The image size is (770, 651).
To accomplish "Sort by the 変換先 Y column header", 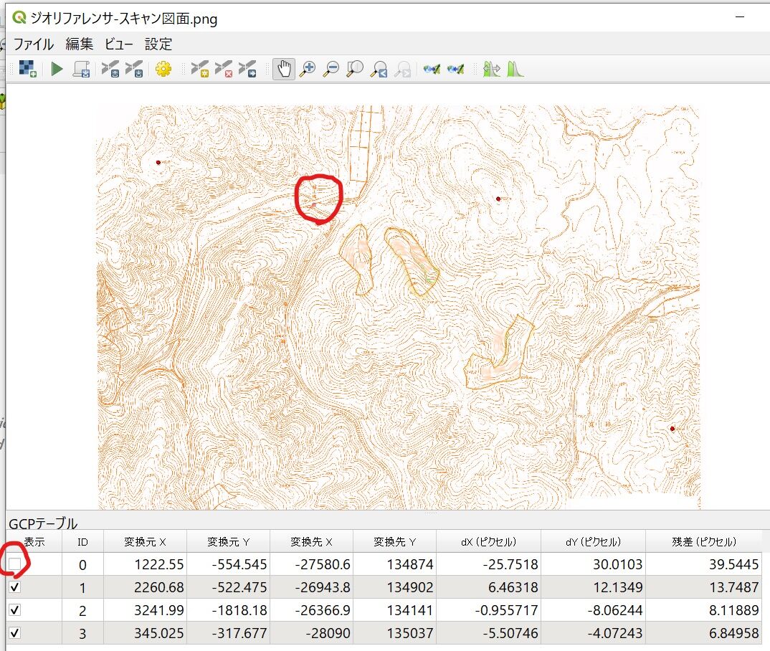I will click(x=394, y=541).
